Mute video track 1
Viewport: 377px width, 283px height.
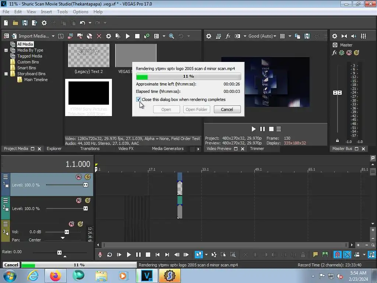79,177
